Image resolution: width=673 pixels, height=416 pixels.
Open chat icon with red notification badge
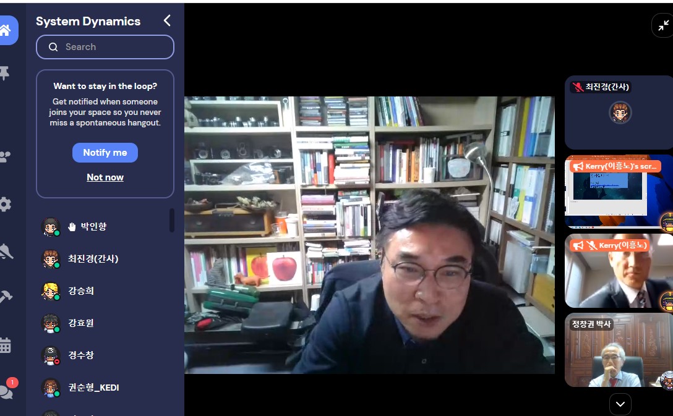6,391
